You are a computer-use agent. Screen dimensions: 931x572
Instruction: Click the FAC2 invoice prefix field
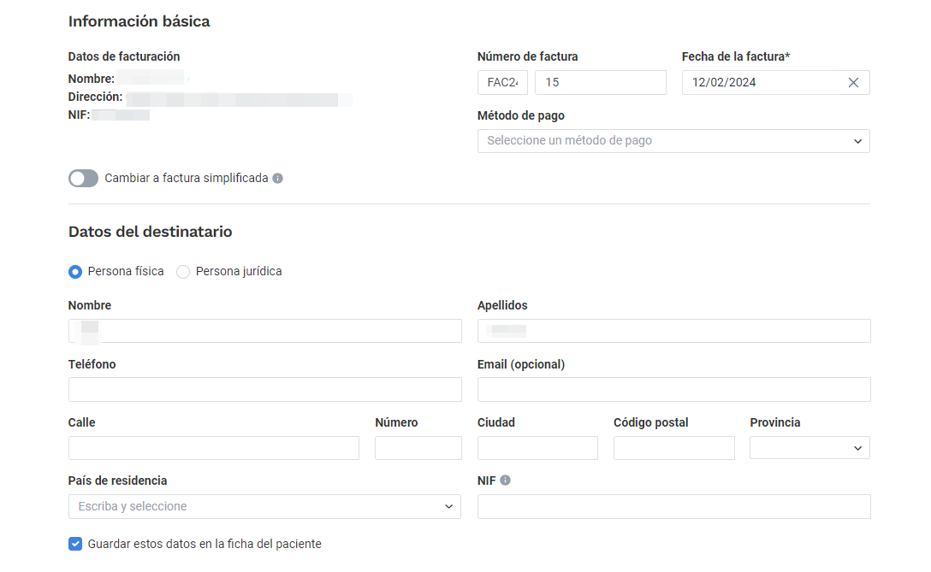pyautogui.click(x=502, y=82)
